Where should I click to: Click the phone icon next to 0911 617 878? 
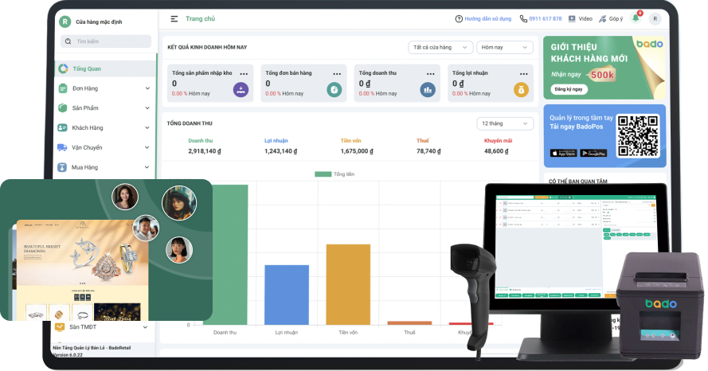tap(523, 19)
